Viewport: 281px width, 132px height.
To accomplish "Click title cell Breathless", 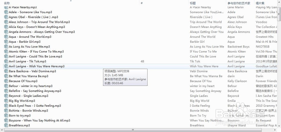I will coord(197,125).
